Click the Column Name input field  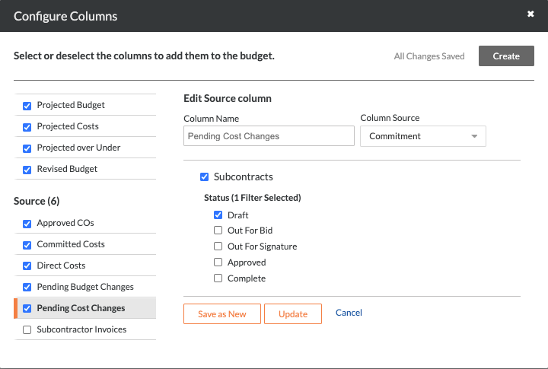point(269,136)
